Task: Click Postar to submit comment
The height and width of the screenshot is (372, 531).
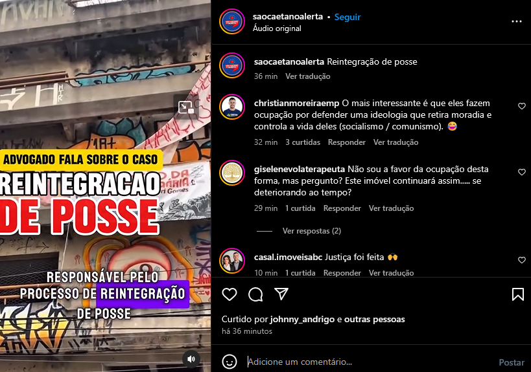Action: tap(512, 362)
